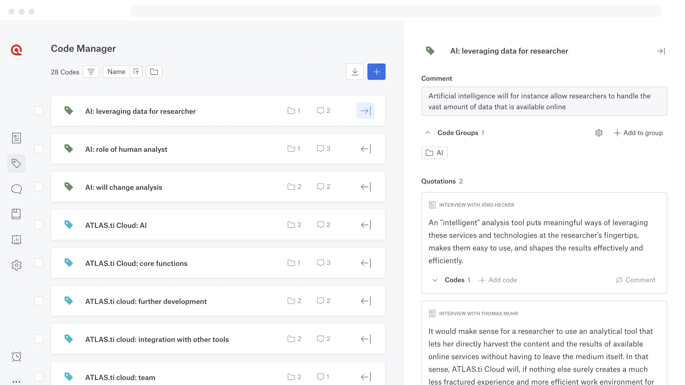Open the Documents icon in sidebar
Viewport: 685px width, 385px height.
[16, 138]
